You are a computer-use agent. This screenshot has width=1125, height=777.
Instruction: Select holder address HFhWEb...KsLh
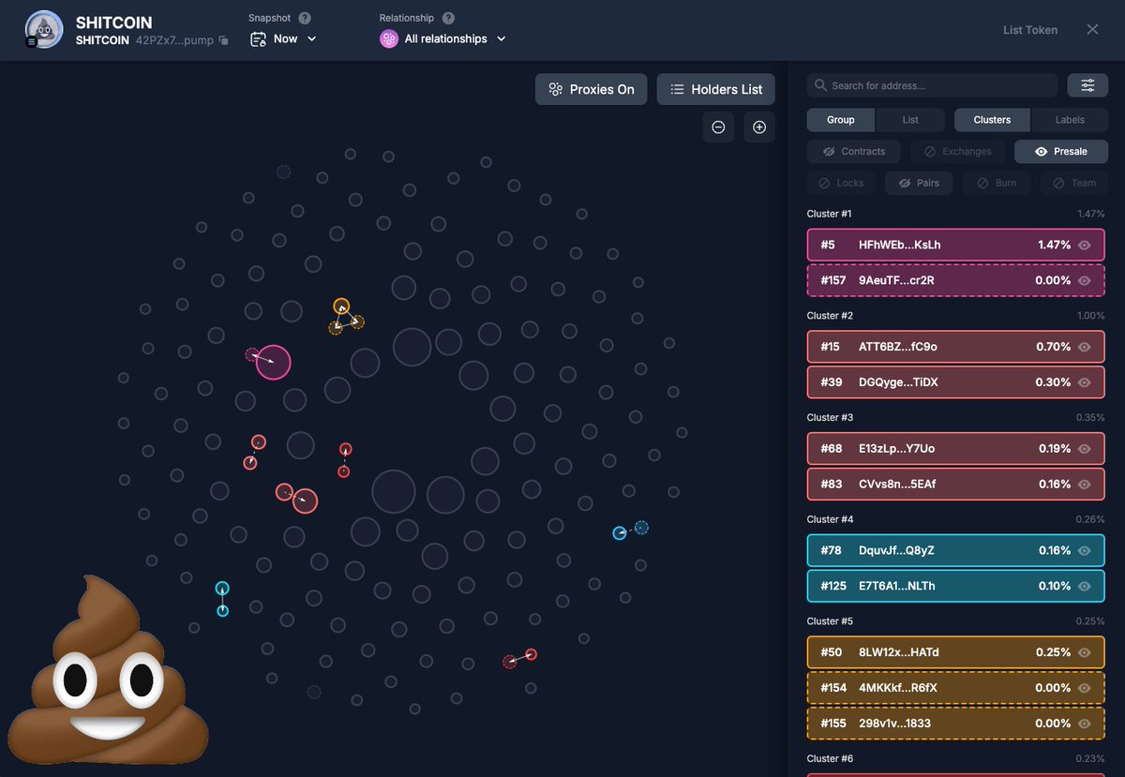pos(899,245)
